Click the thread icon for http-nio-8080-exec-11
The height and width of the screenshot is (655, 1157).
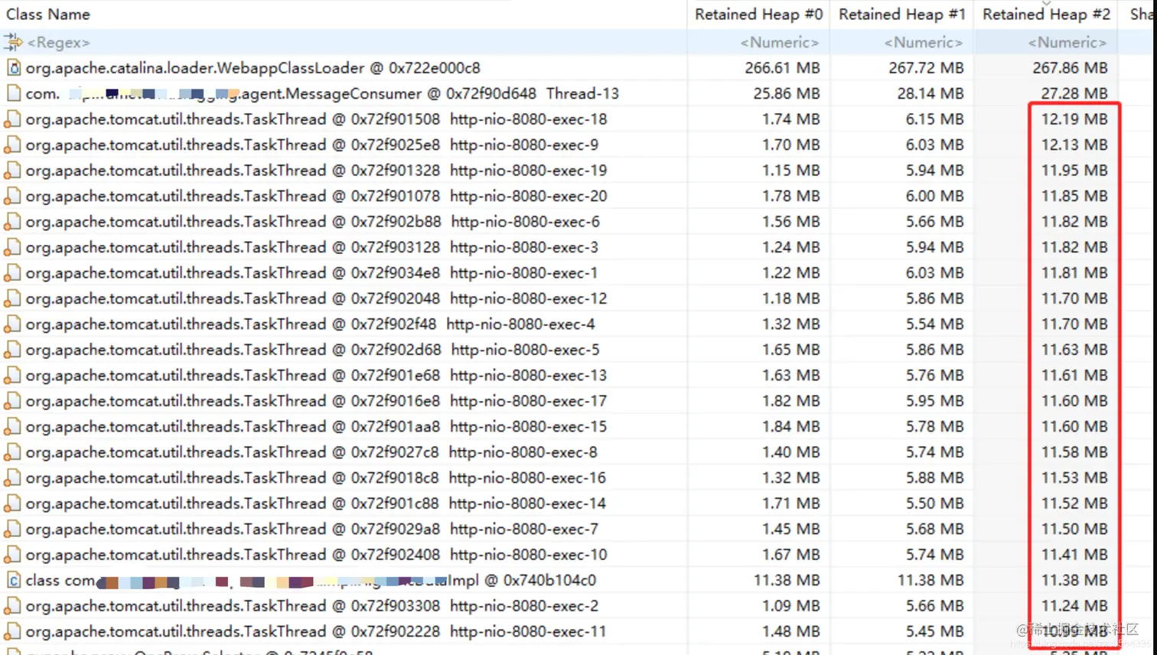click(12, 632)
